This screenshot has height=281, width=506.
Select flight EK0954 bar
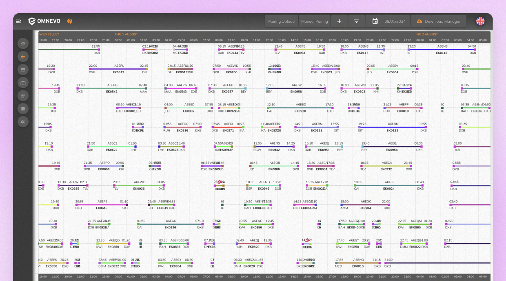click(392, 146)
